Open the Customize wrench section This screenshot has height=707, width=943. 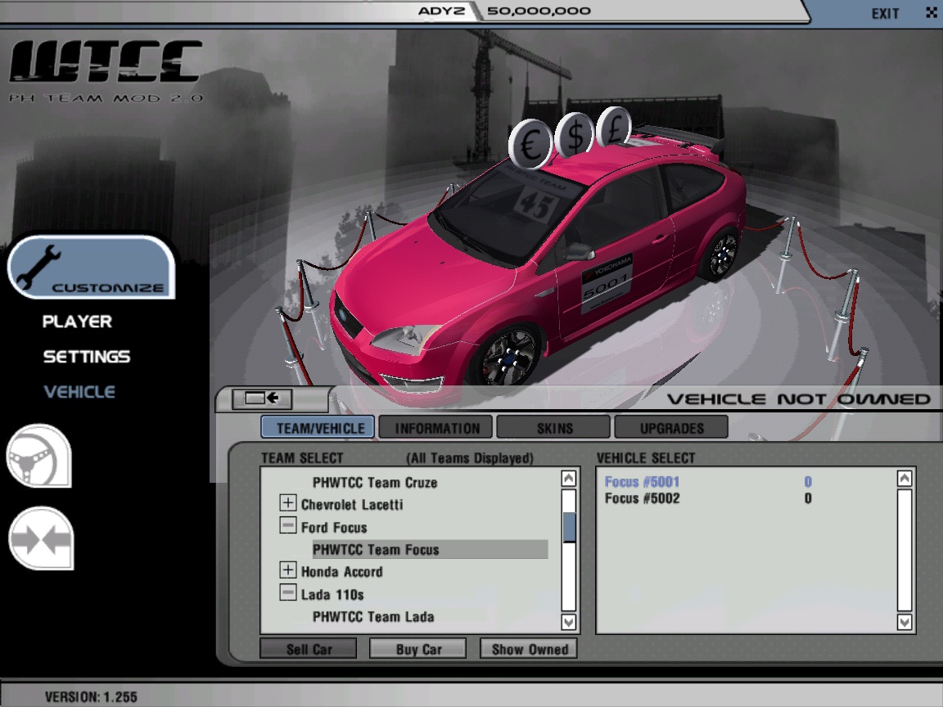[92, 268]
